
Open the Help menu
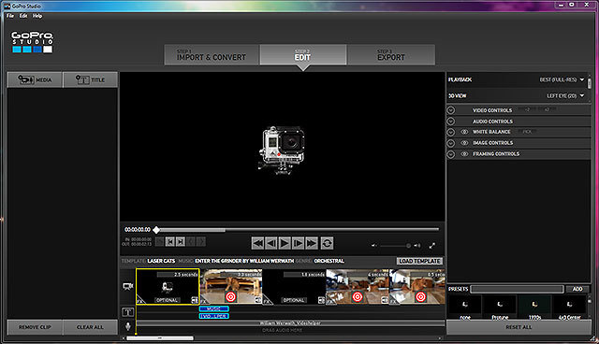coord(37,16)
